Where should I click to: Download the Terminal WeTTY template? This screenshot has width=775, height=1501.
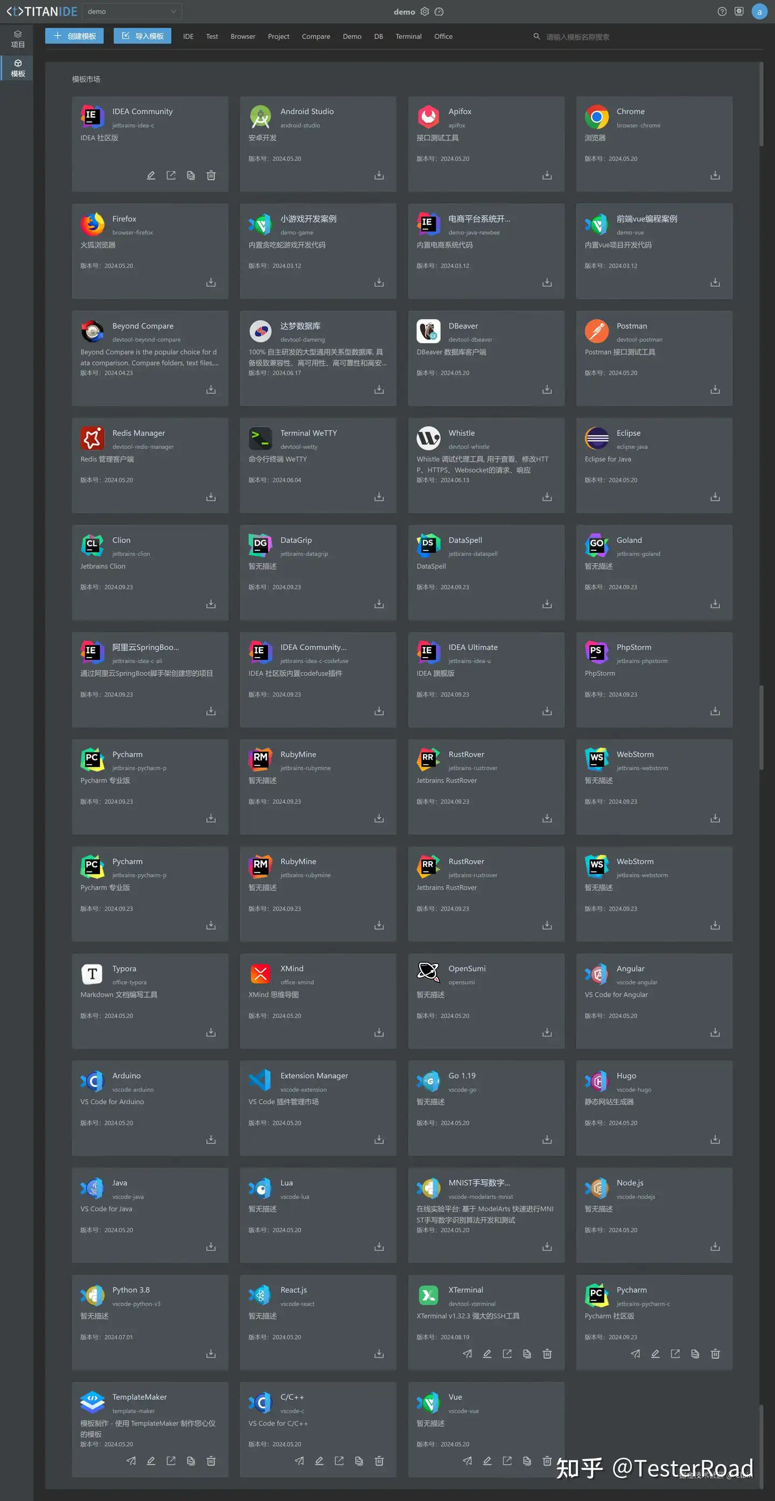379,497
